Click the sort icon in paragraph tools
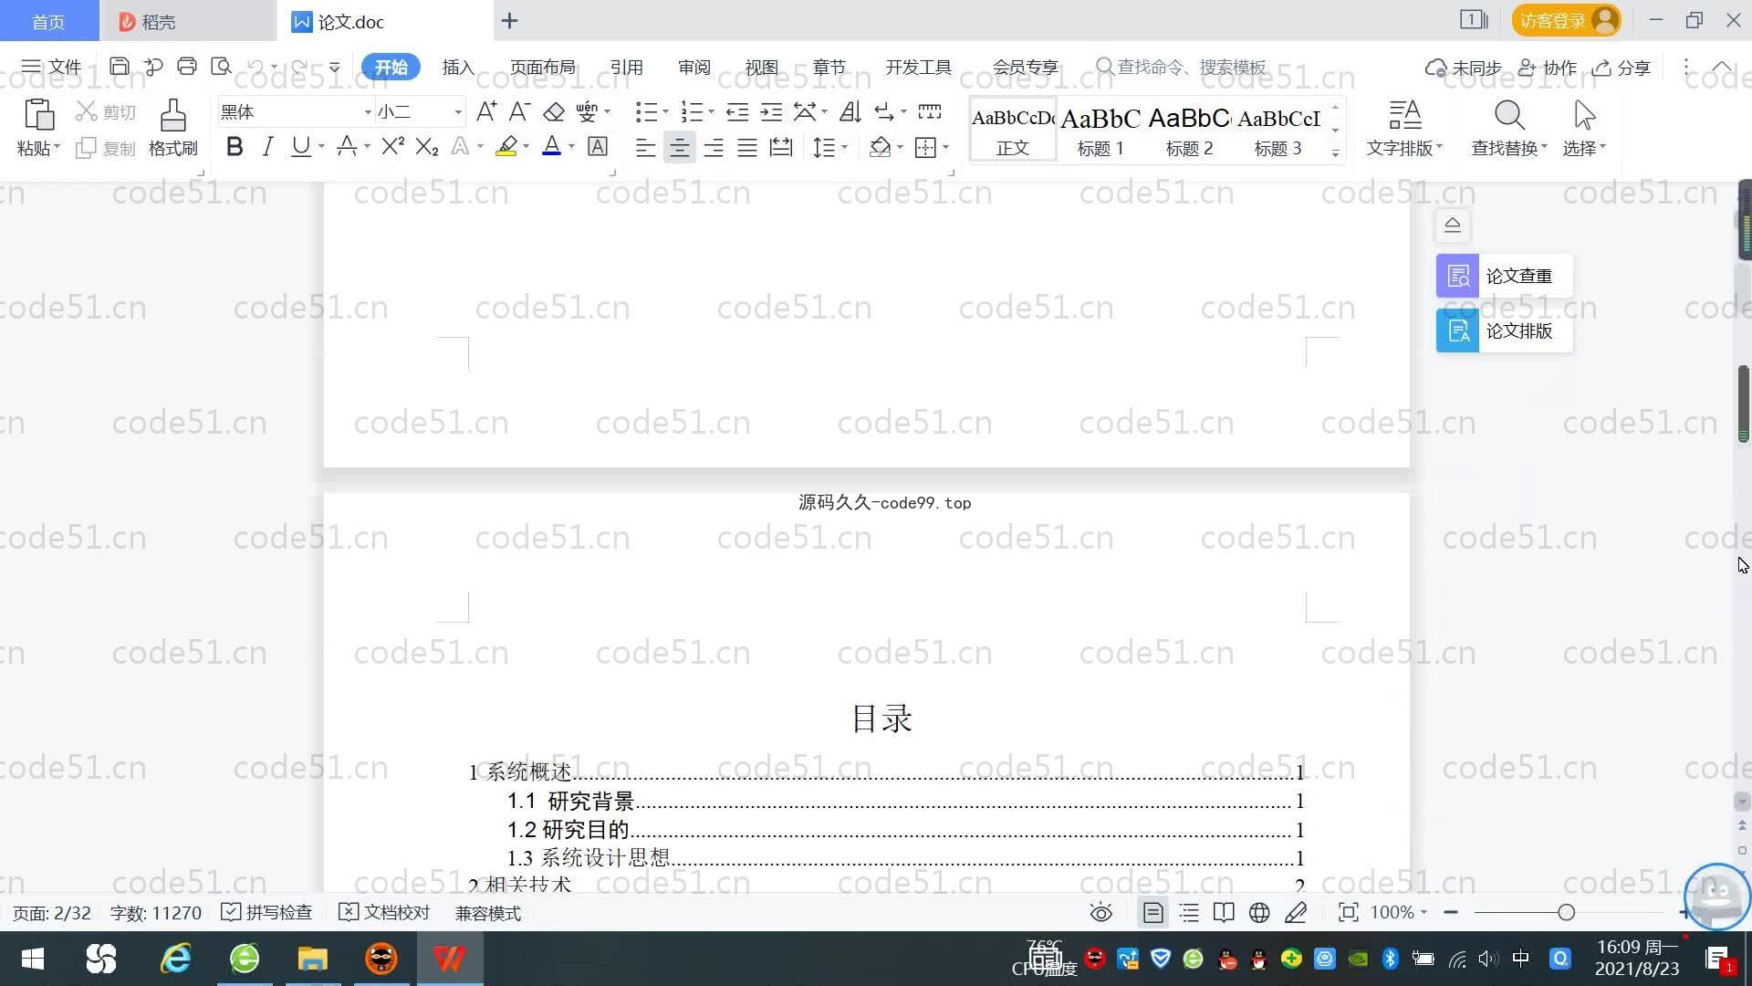 (850, 111)
